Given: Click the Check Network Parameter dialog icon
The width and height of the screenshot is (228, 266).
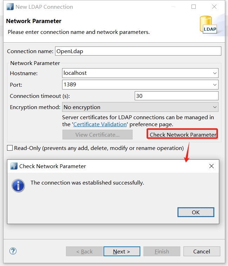Looking at the screenshot, I should pyautogui.click(x=14, y=166).
